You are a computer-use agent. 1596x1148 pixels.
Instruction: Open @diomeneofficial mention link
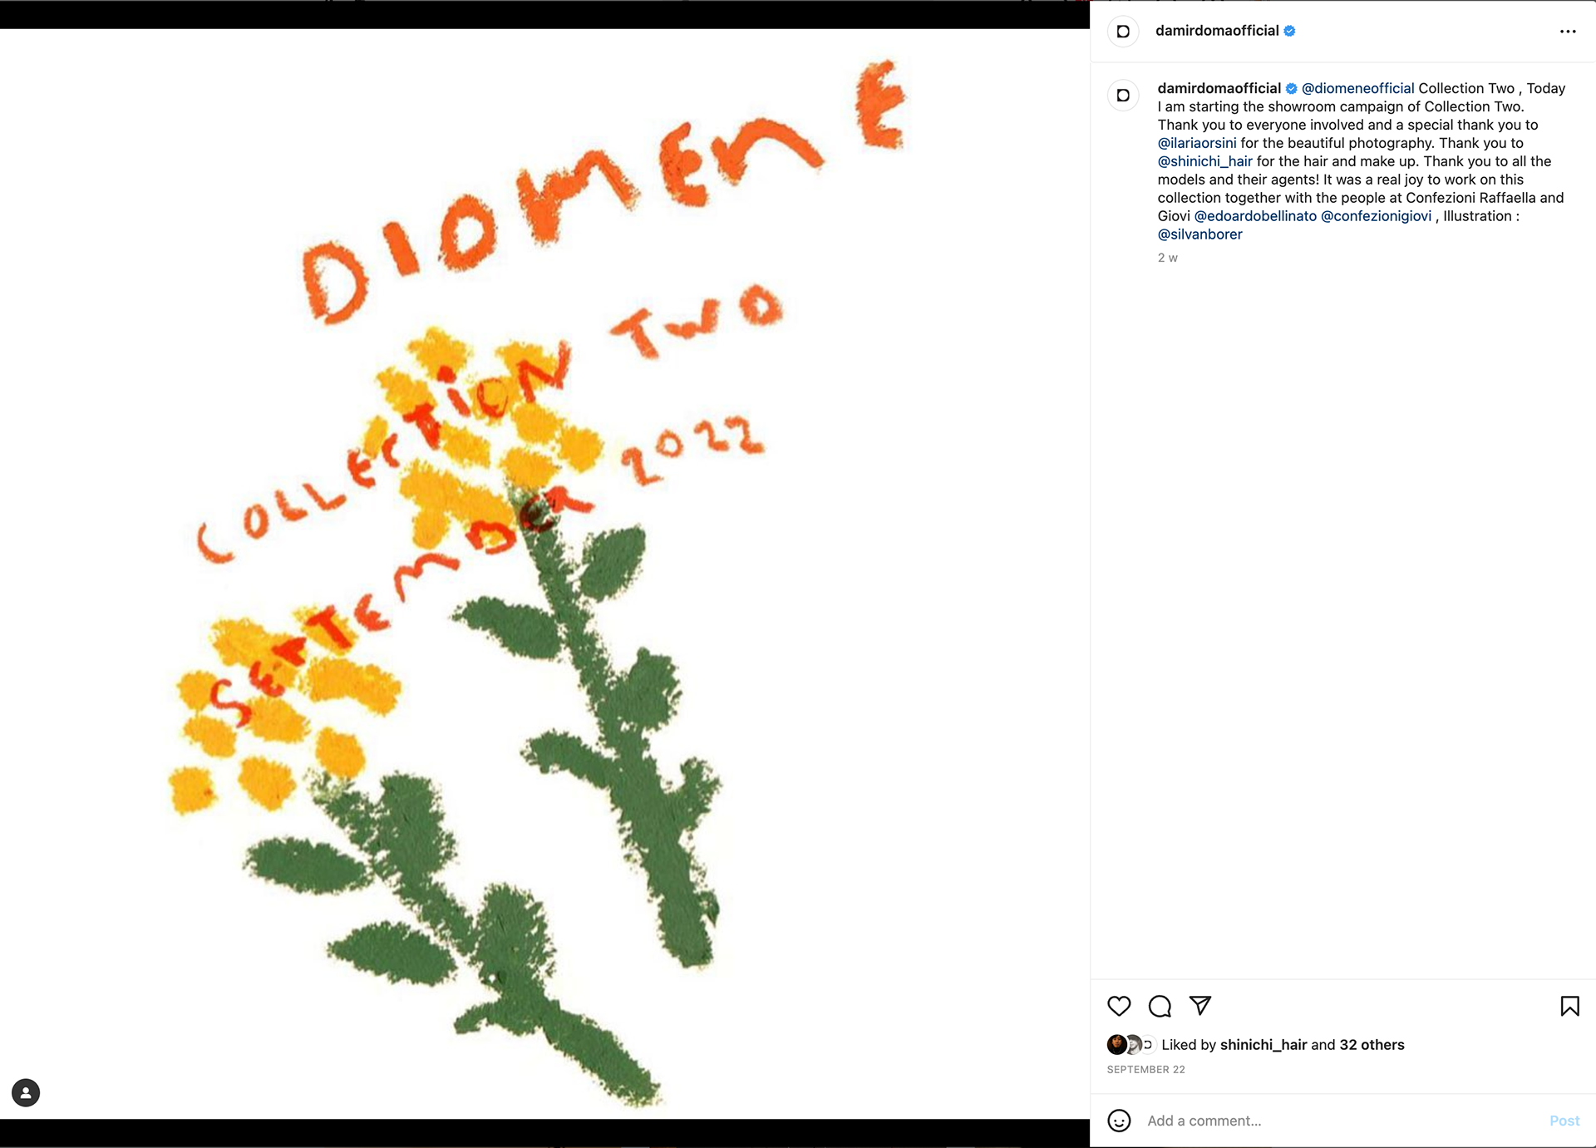1357,88
